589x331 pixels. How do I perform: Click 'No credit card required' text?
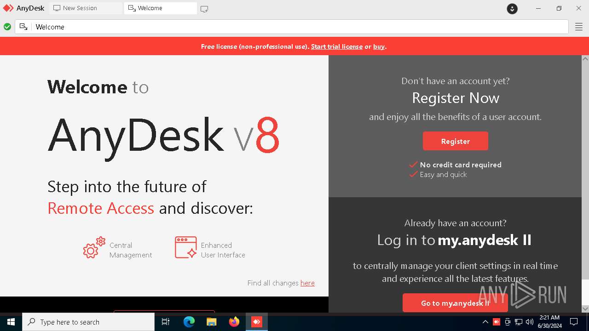click(x=461, y=165)
